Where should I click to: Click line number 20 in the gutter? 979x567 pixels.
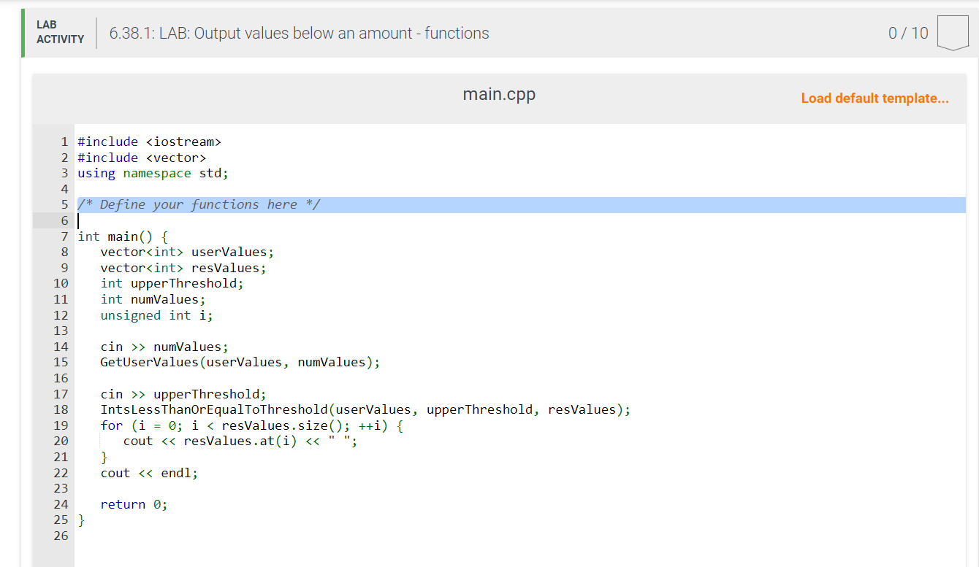pyautogui.click(x=61, y=441)
